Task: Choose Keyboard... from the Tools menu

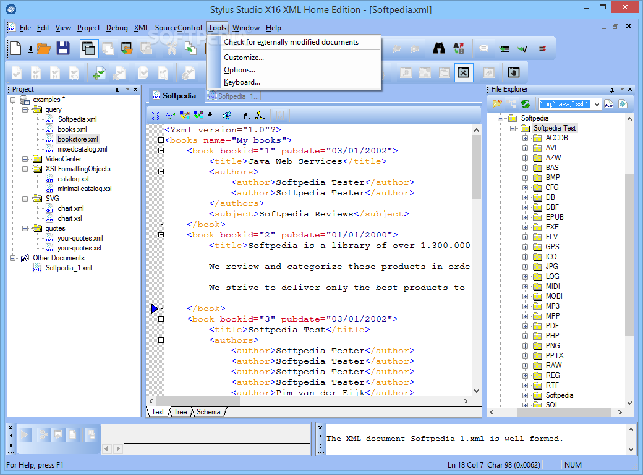Action: (242, 82)
